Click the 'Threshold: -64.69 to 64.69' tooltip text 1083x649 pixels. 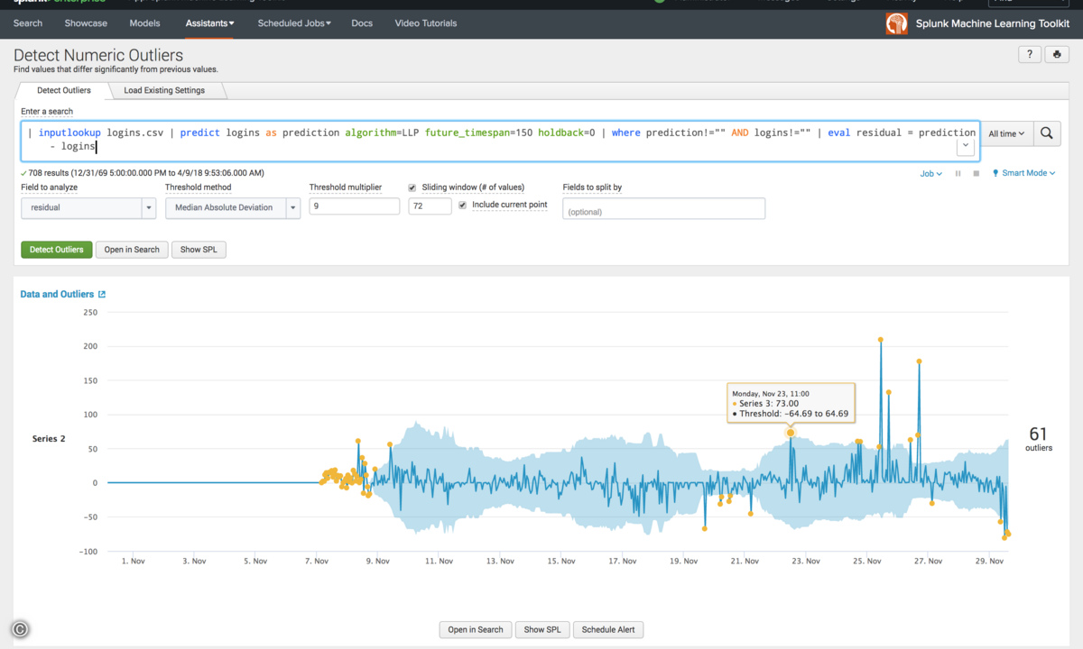point(793,415)
